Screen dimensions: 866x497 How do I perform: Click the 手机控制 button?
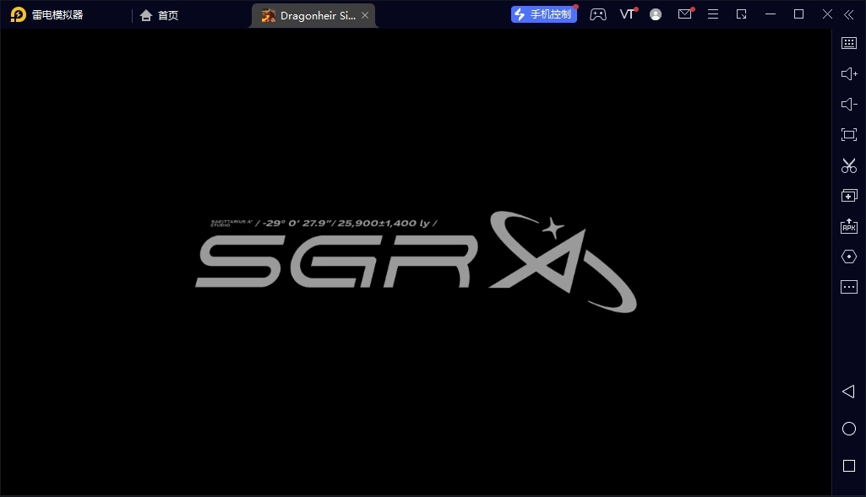pos(543,14)
